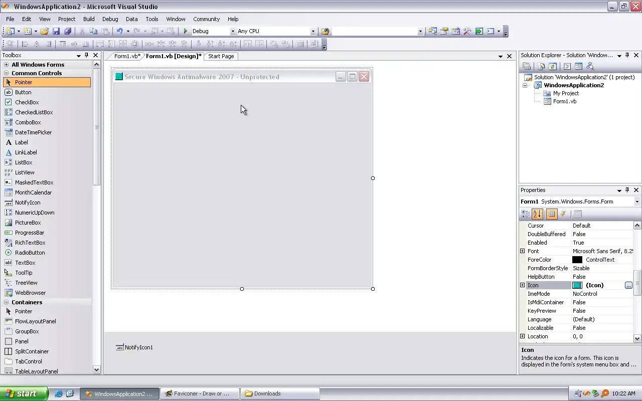
Task: Click Find in Files toolbar icon
Action: click(326, 31)
